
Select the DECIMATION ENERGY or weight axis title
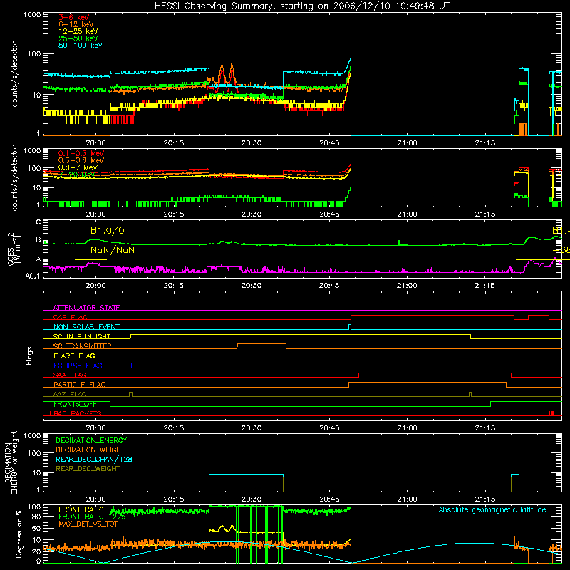[11, 462]
